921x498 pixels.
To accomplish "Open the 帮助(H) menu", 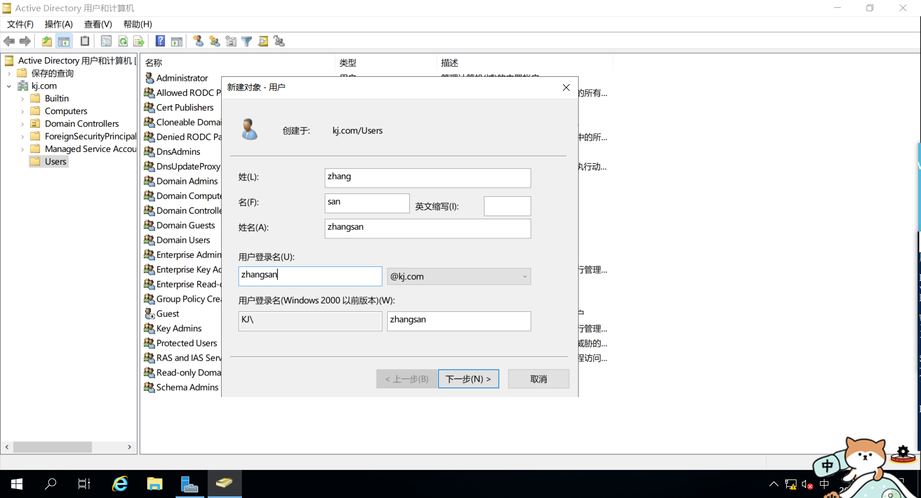I will click(x=138, y=24).
